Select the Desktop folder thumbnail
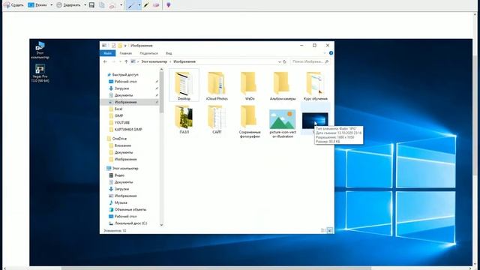The height and width of the screenshot is (270, 480). (x=184, y=85)
